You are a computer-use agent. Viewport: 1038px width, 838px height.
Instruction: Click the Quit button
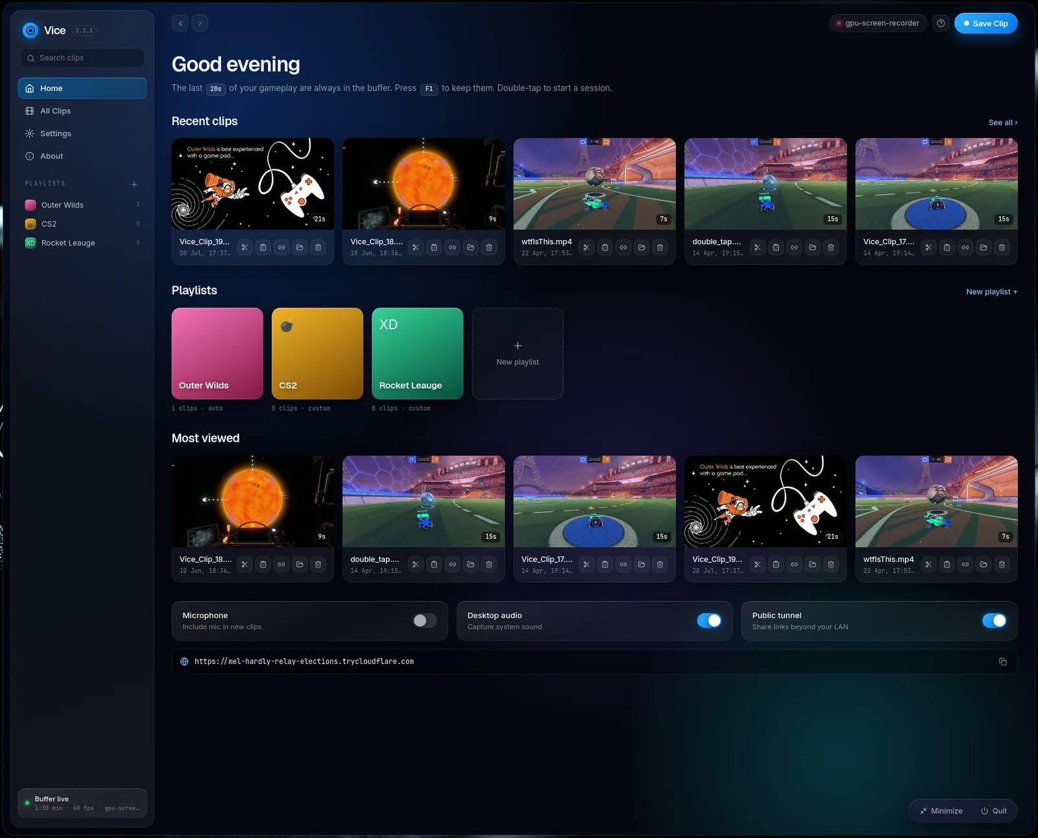(x=994, y=811)
